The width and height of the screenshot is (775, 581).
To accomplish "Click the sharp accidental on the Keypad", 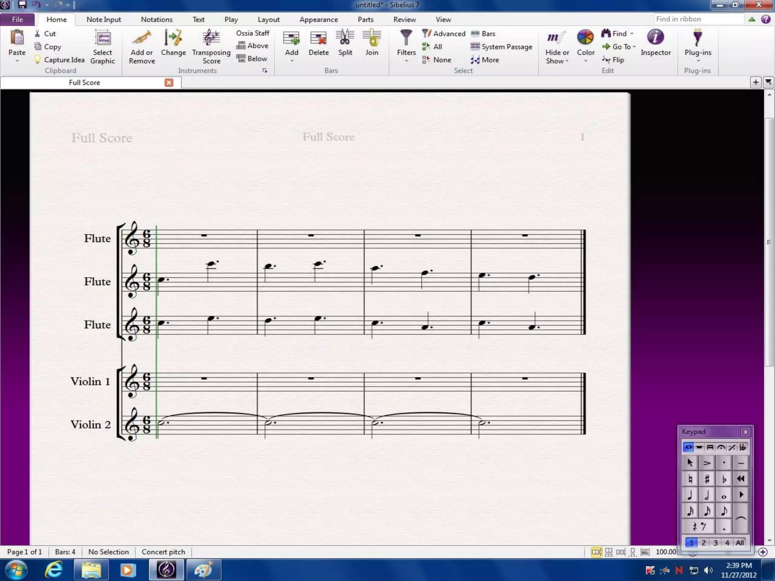I will click(x=707, y=479).
